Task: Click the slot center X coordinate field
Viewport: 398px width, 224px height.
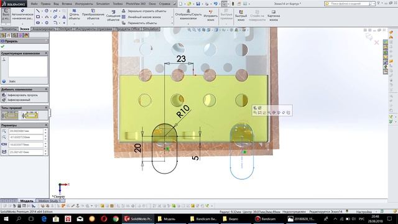Action: pos(26,131)
